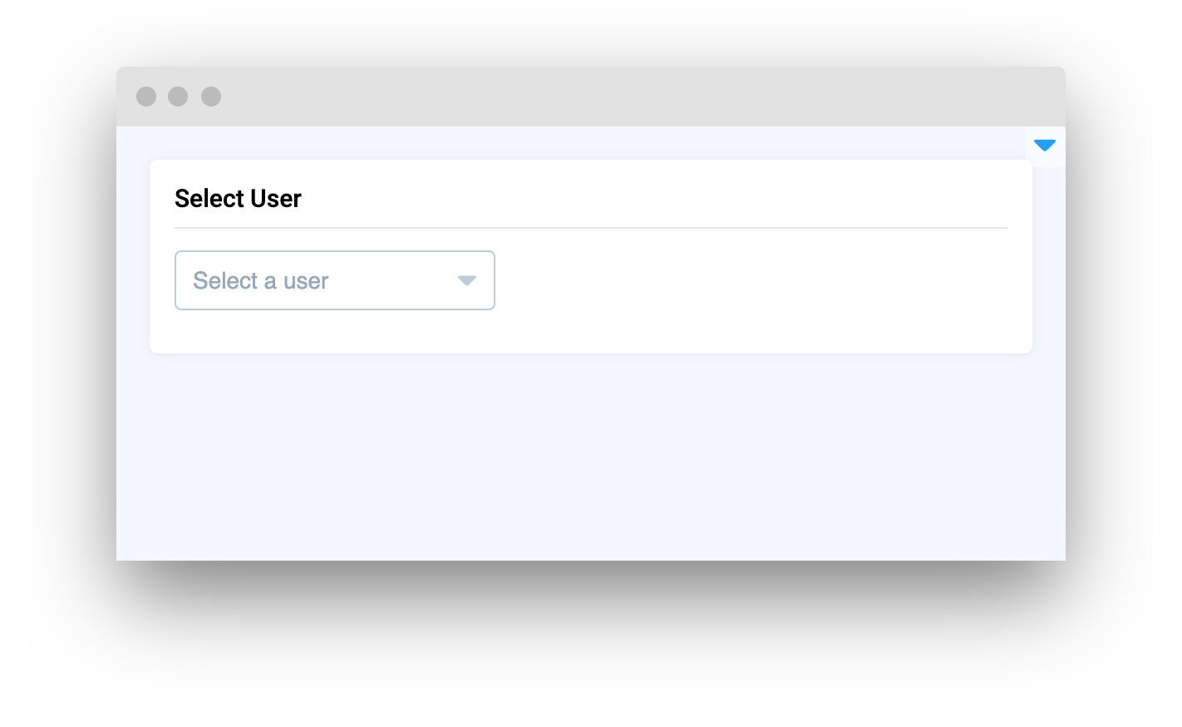
Task: Click the third gray window dot
Action: coord(211,96)
